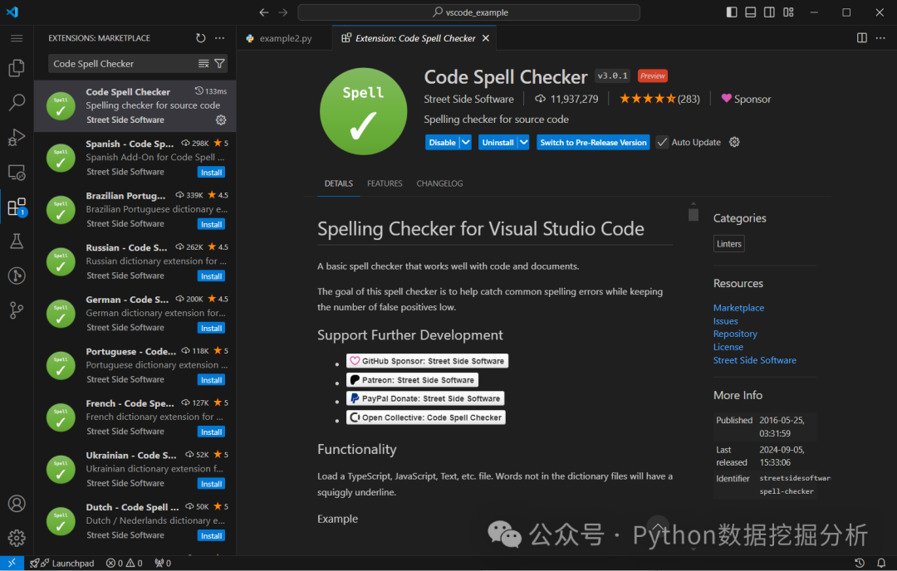
Task: Expand the Uninstall button dropdown arrow
Action: tap(523, 142)
